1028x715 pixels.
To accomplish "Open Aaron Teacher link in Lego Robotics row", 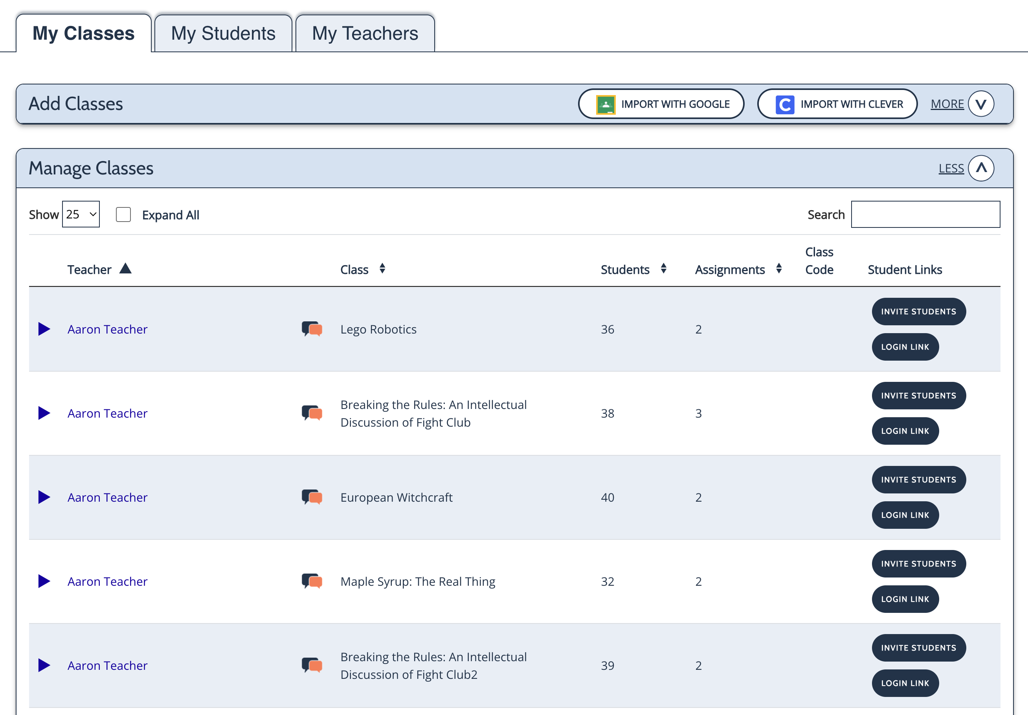I will pyautogui.click(x=107, y=330).
